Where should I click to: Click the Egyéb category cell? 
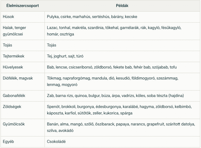[x=8, y=142]
